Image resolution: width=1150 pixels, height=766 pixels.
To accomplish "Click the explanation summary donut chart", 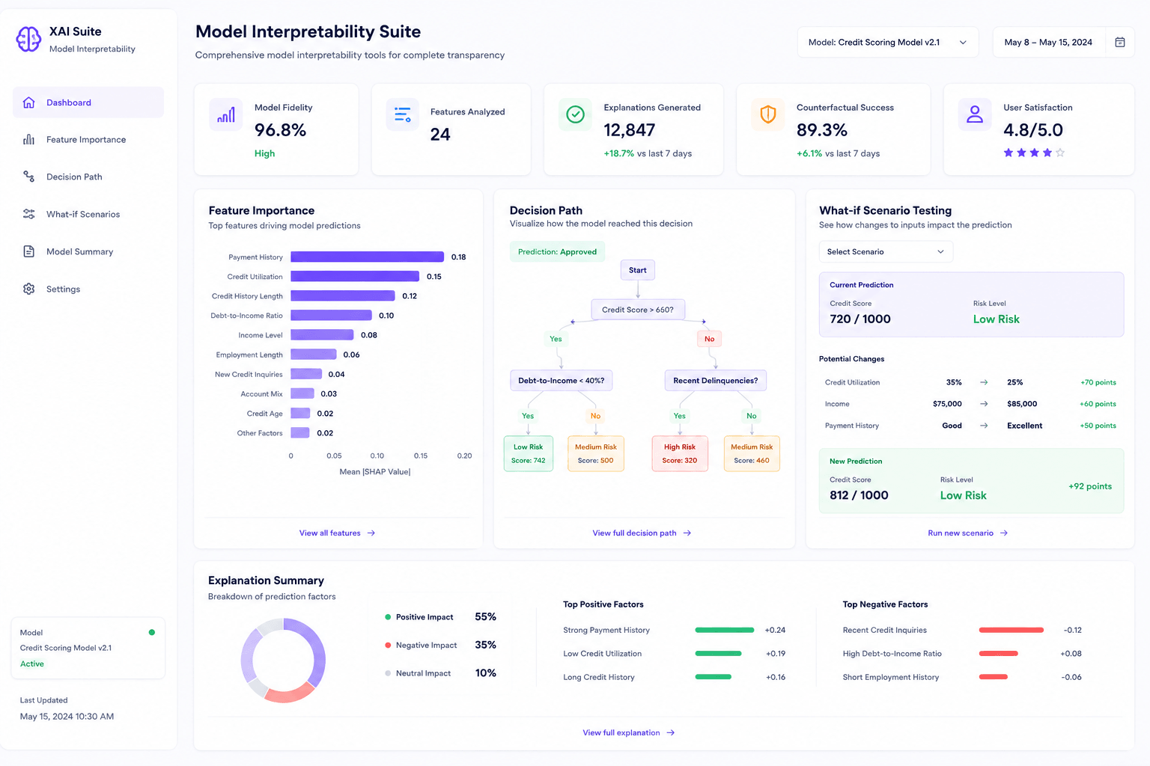I will click(x=283, y=661).
